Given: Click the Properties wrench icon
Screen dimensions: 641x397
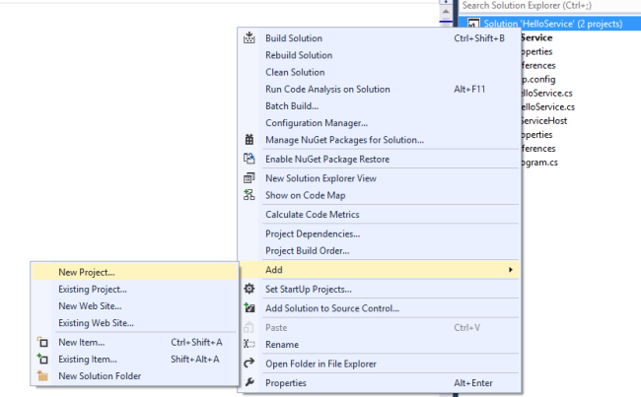Looking at the screenshot, I should pos(249,382).
